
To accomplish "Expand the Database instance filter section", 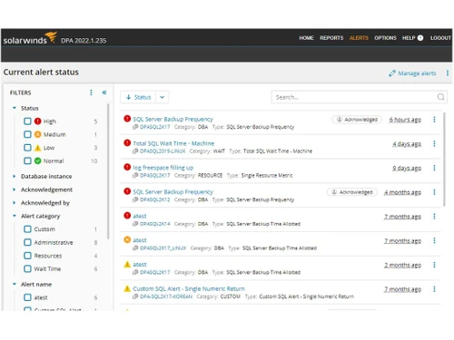I will [15, 176].
